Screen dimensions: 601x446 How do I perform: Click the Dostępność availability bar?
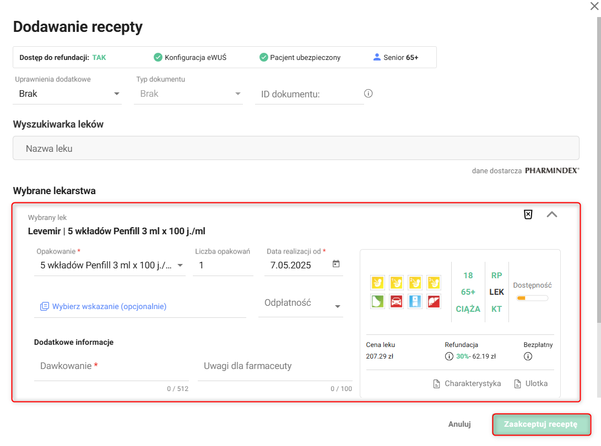click(x=532, y=298)
